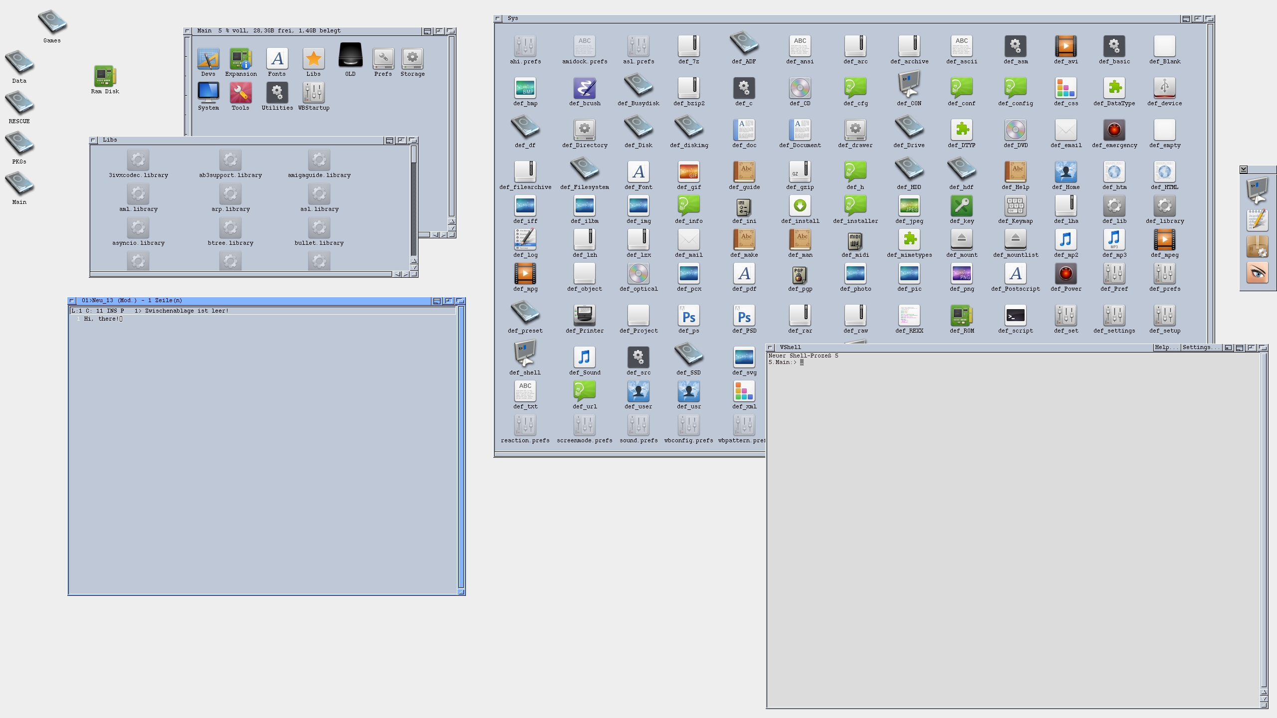Open the Prefs drawer in Main window
This screenshot has height=718, width=1277.
click(x=383, y=59)
